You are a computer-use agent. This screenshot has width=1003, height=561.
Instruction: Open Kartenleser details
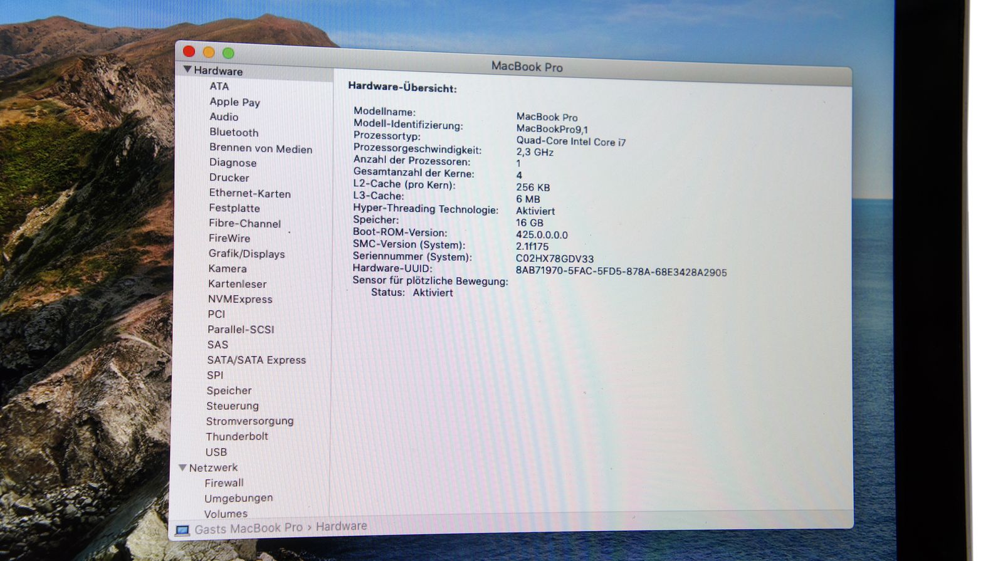(x=238, y=284)
